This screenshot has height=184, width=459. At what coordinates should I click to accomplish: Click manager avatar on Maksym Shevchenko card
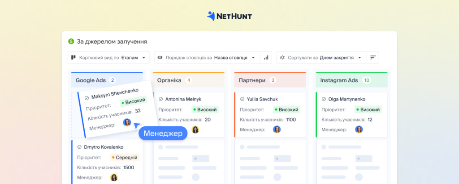pyautogui.click(x=127, y=122)
